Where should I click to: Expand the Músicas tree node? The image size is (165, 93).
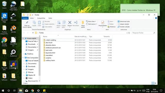(x=24, y=72)
